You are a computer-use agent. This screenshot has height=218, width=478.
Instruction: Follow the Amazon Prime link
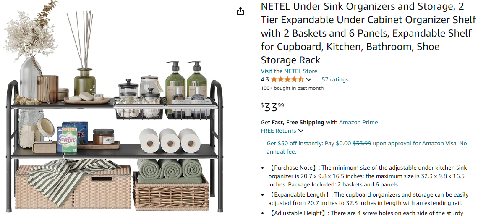pyautogui.click(x=358, y=122)
